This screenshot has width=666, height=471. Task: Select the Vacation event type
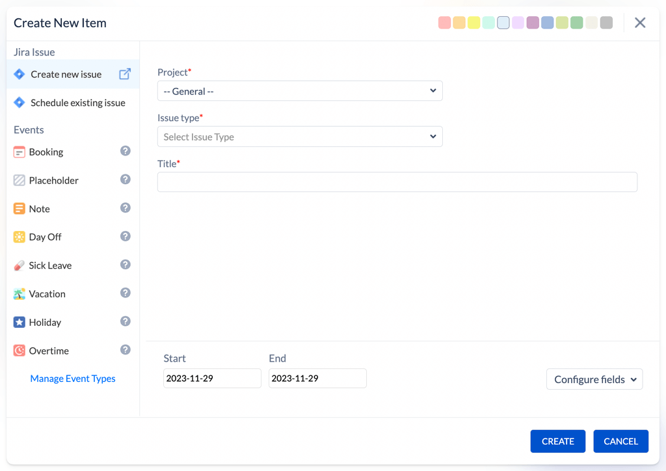[x=47, y=294]
